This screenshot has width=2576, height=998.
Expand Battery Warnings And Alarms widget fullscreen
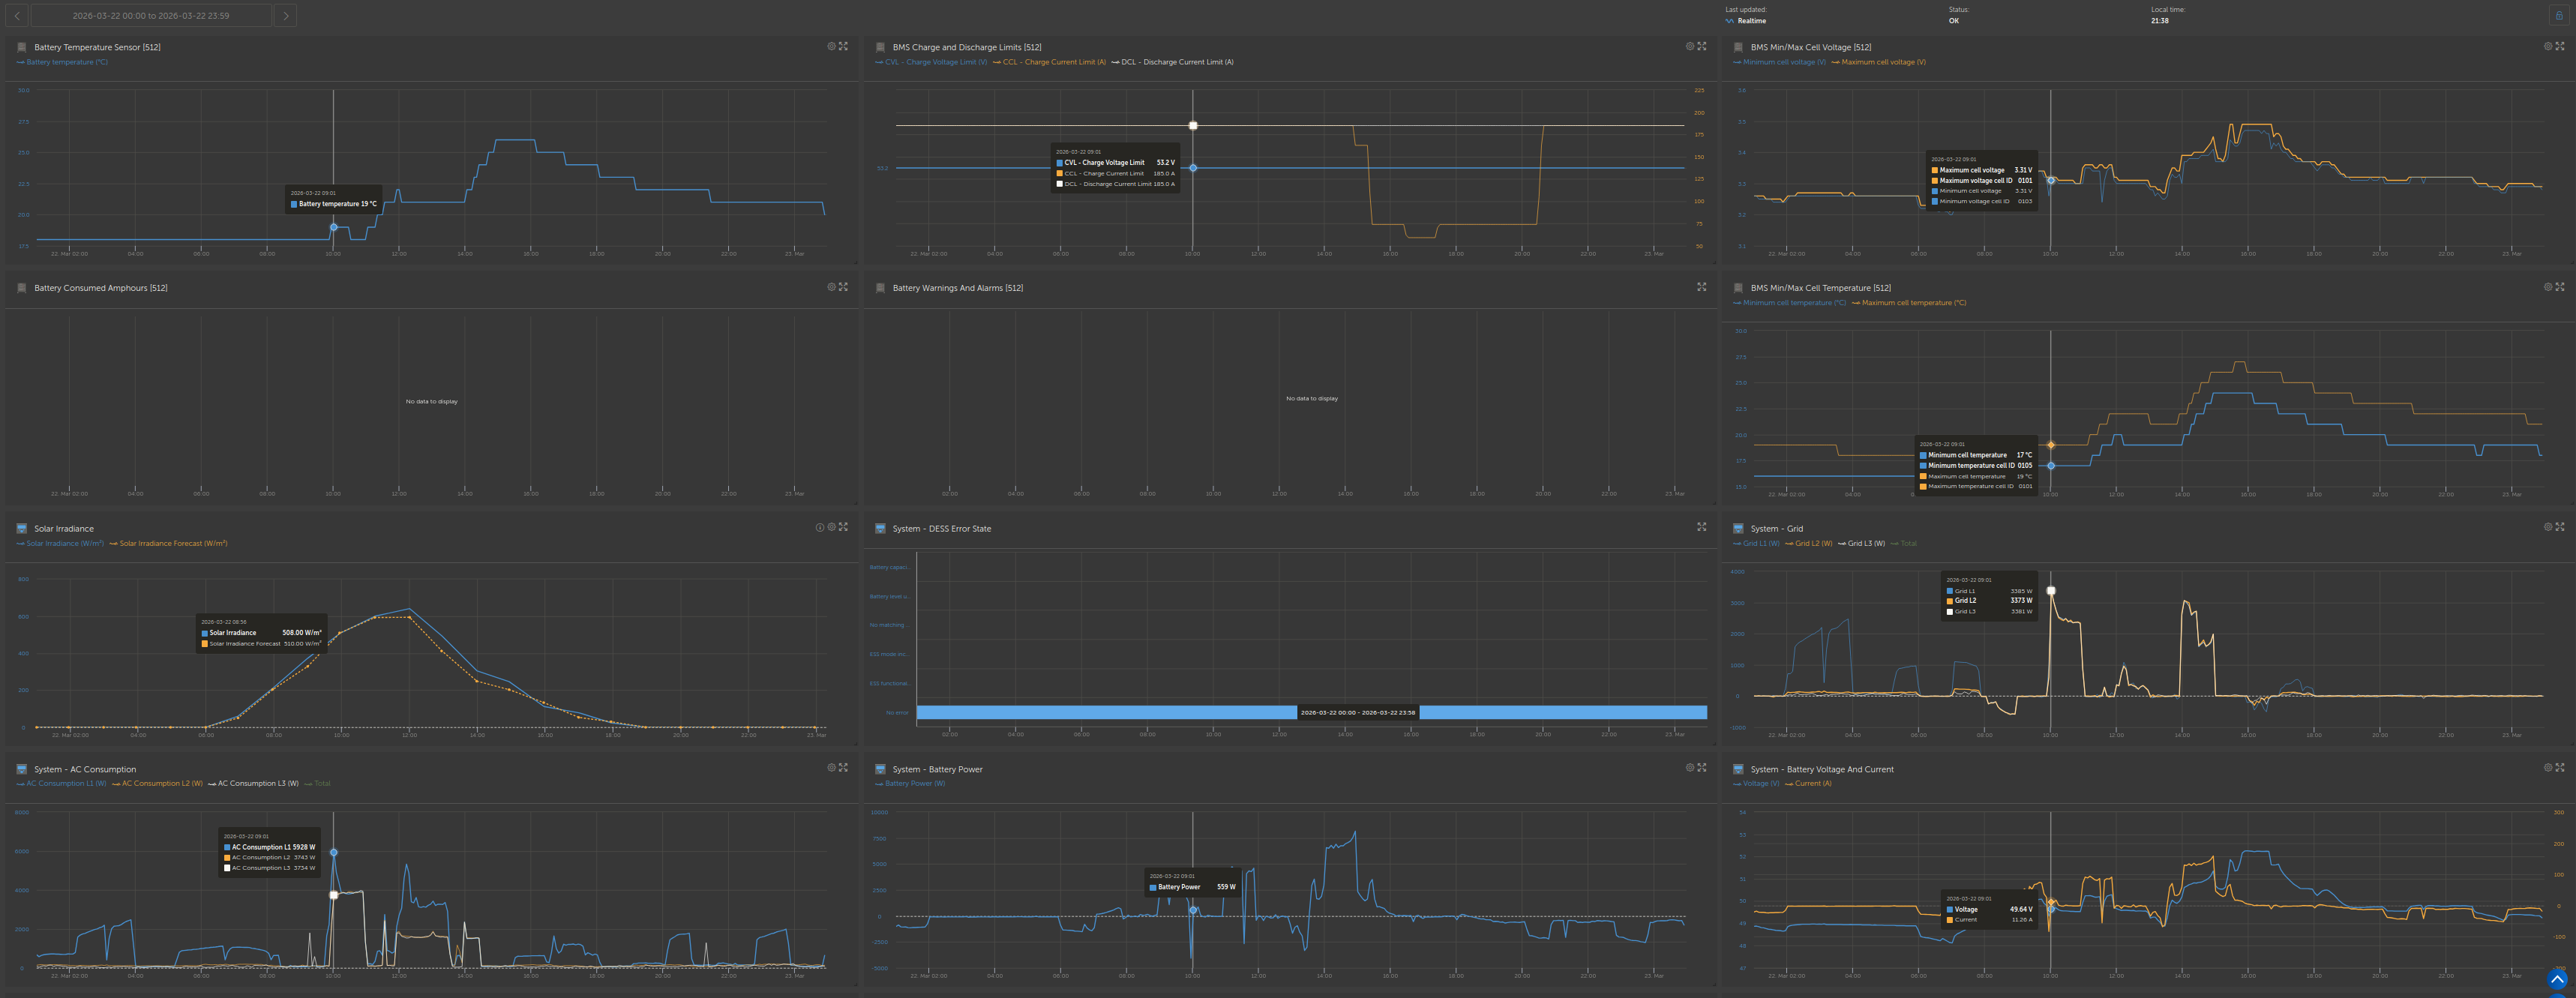(x=1702, y=287)
